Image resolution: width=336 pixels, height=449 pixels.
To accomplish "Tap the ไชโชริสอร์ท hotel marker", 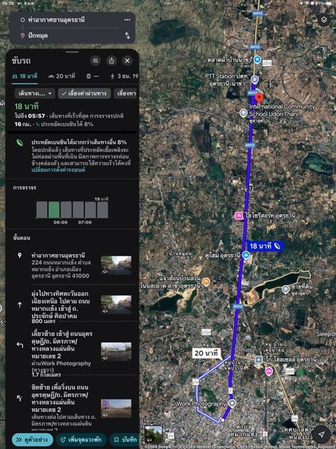I will click(x=239, y=216).
